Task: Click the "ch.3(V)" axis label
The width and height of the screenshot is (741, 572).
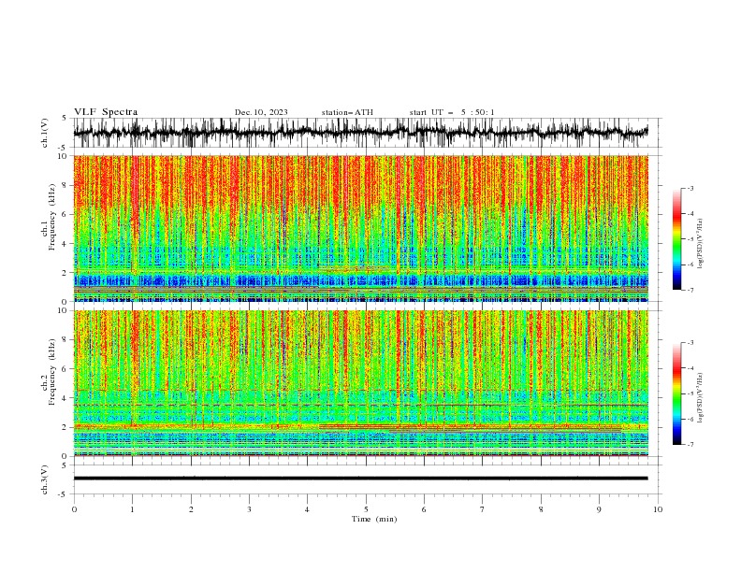Action: click(45, 479)
